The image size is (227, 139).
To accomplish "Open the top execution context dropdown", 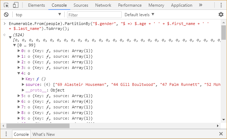I will click(38, 14).
